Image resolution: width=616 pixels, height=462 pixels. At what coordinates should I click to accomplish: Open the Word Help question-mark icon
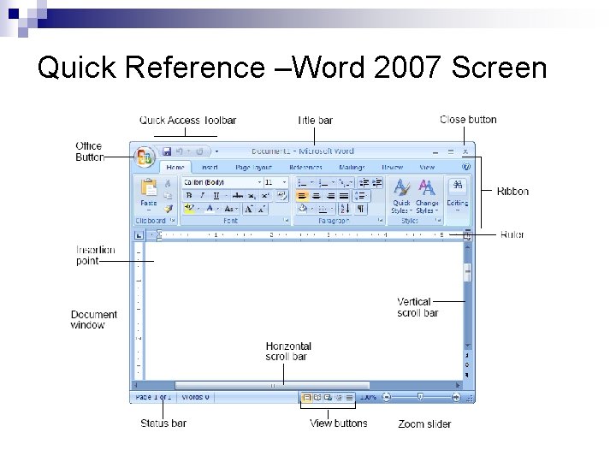click(466, 167)
